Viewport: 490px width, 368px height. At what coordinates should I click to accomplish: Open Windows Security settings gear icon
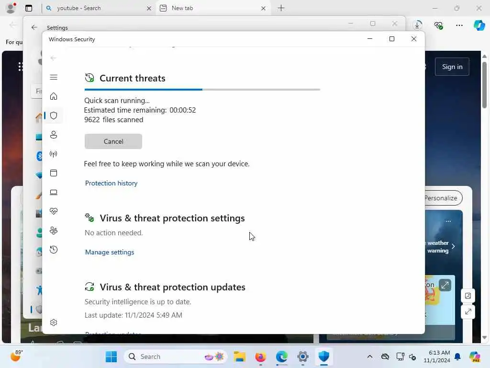coord(54,322)
